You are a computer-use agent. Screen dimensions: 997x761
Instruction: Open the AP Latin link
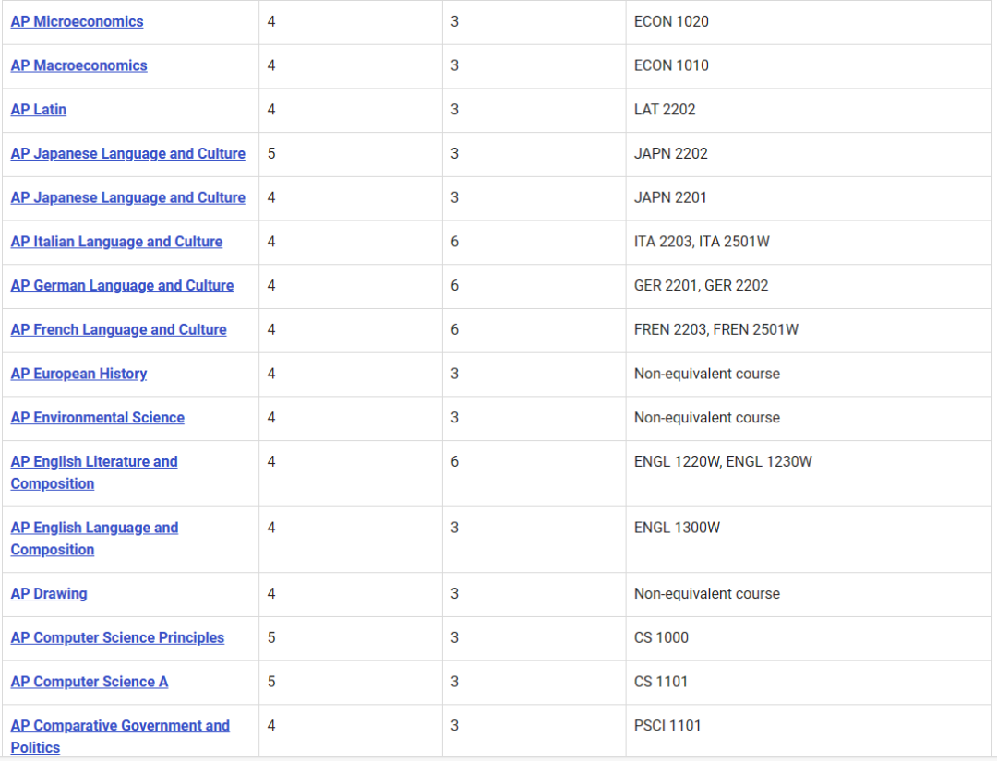[39, 110]
